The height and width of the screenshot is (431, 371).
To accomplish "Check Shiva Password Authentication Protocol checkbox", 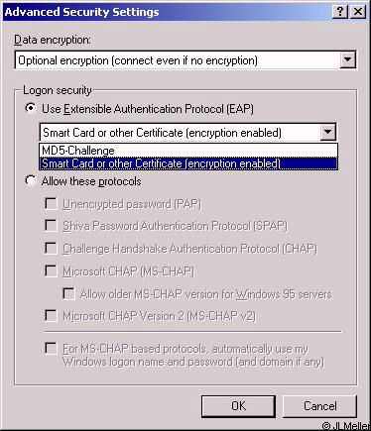I will click(51, 226).
